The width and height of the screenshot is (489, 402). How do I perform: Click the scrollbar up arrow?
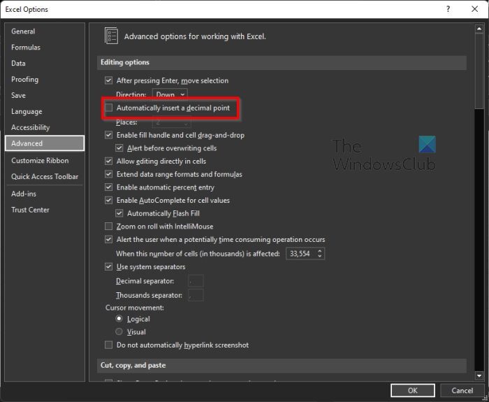479,29
